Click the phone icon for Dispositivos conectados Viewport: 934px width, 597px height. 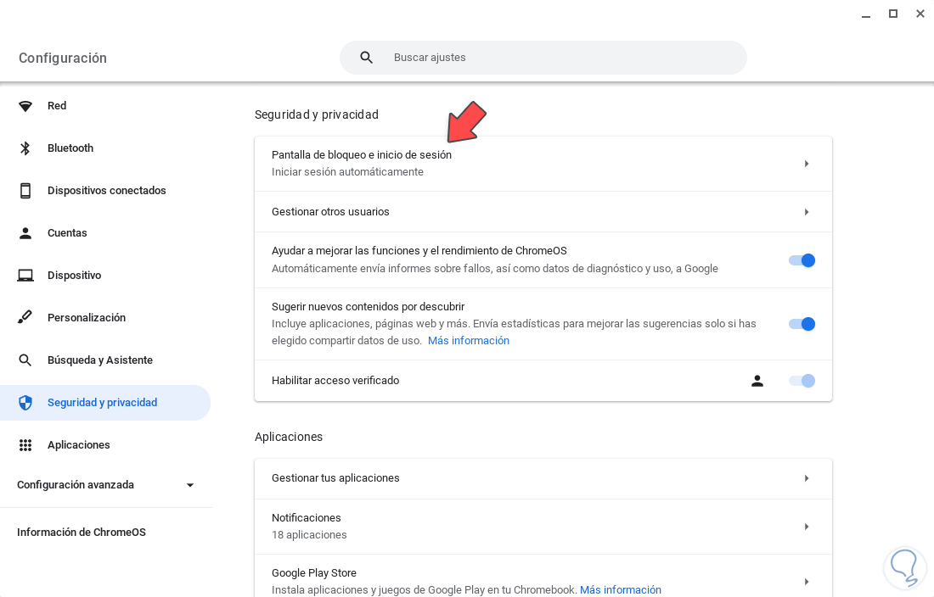(25, 191)
